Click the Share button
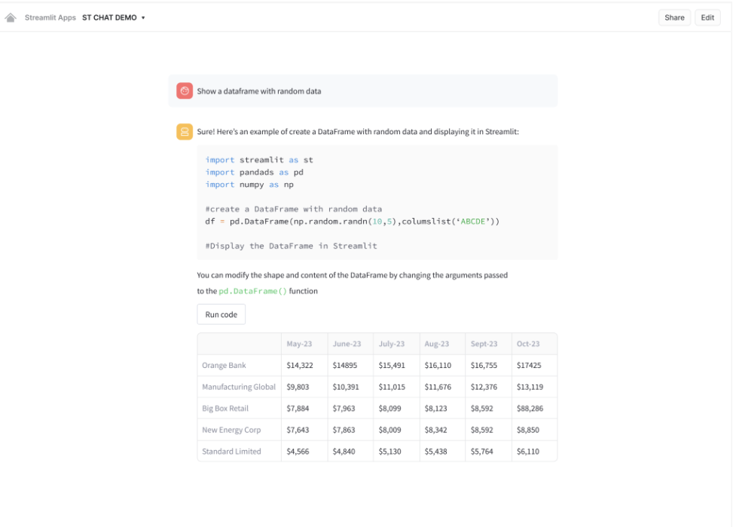 tap(674, 18)
